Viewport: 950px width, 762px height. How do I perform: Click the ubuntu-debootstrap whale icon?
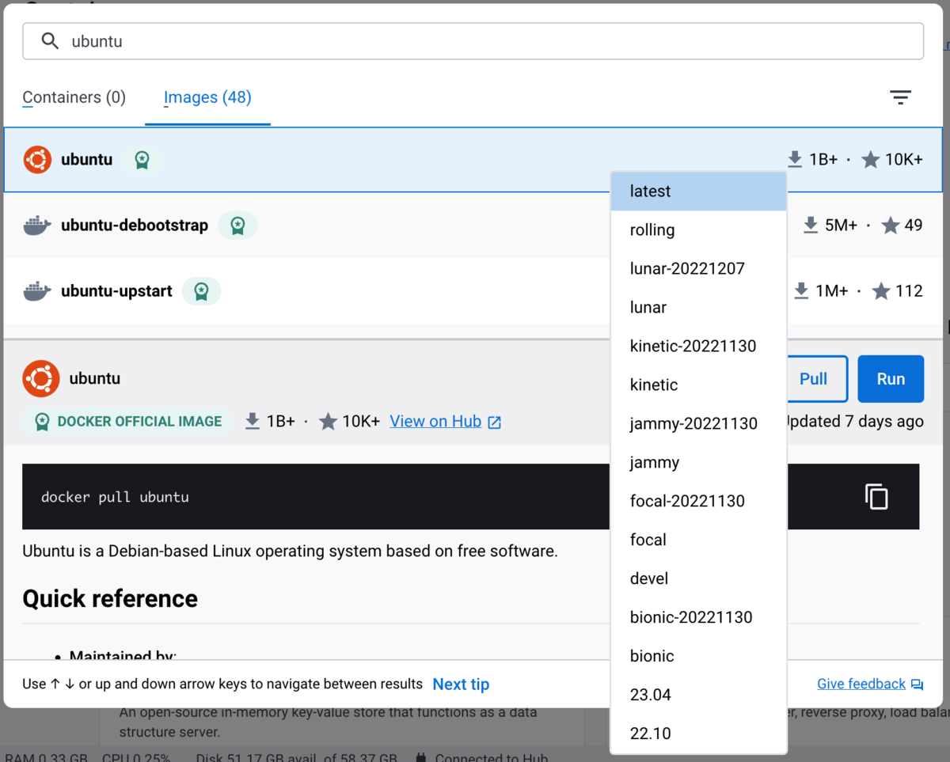37,226
